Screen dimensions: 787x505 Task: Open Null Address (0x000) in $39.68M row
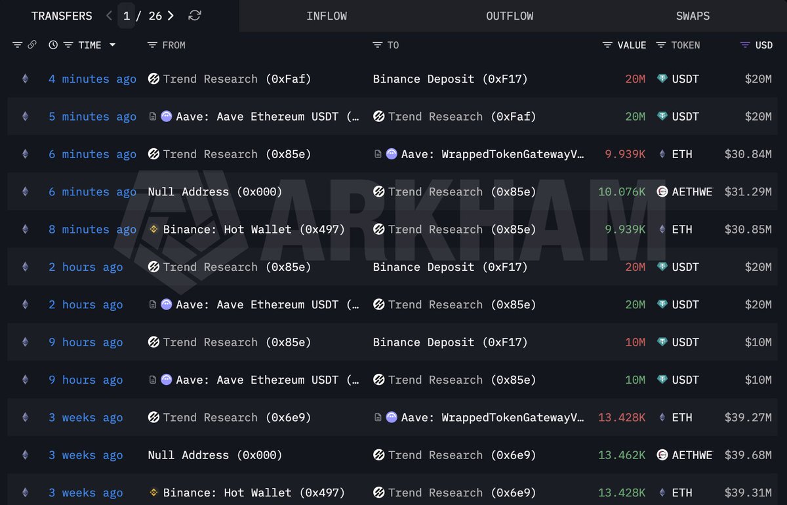click(215, 455)
